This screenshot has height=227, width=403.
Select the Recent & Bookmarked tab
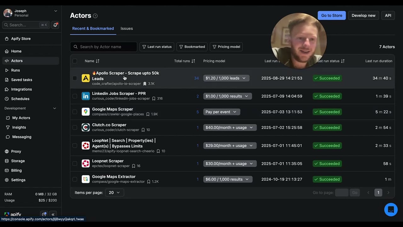(x=93, y=28)
